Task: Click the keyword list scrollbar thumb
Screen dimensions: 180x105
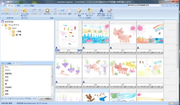Action: coord(52,77)
